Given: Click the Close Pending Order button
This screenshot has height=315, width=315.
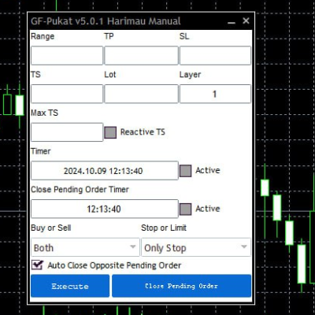Looking at the screenshot, I should (182, 286).
